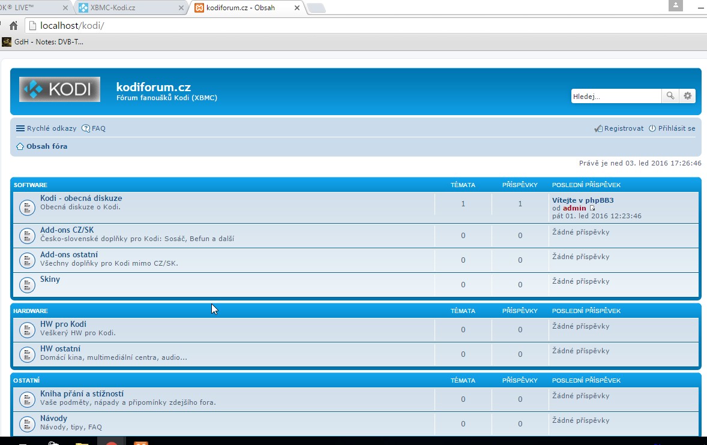Click the home icon beside Obsah fóra

click(x=20, y=146)
